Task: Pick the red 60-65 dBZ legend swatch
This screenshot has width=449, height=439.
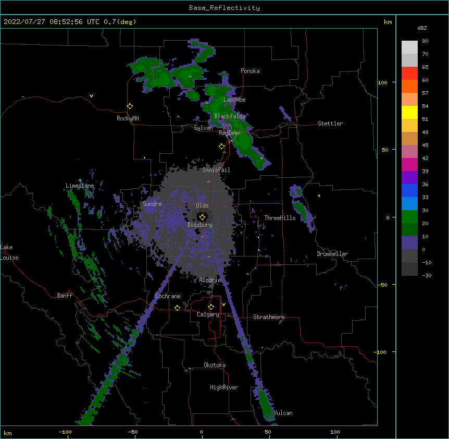Action: [x=409, y=74]
